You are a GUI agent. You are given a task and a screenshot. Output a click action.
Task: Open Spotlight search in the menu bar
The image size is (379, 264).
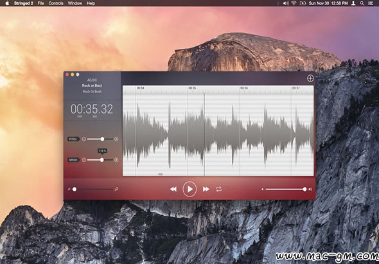(x=362, y=3)
